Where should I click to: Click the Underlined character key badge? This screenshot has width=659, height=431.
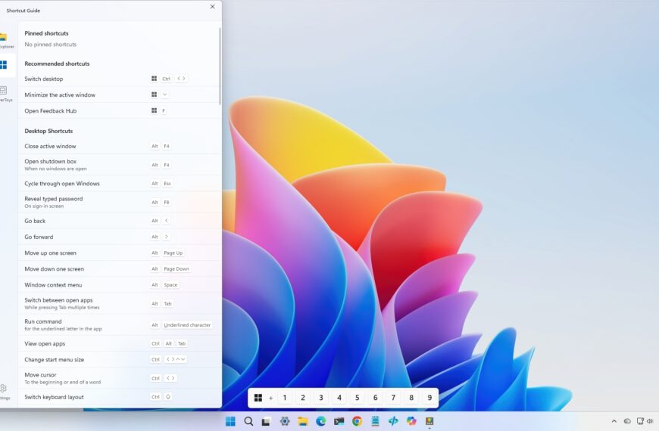(x=187, y=325)
